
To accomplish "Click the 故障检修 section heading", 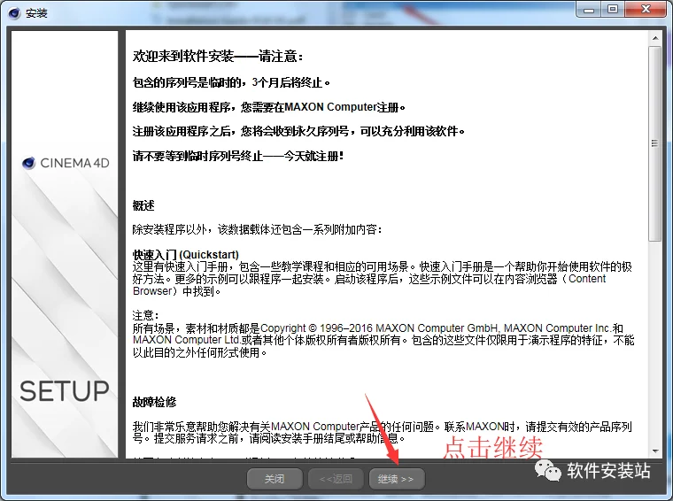I will point(154,402).
